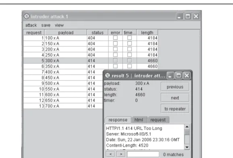Viewport: 233px width, 158px height.
Task: Open the view menu
Action: pos(59,25)
